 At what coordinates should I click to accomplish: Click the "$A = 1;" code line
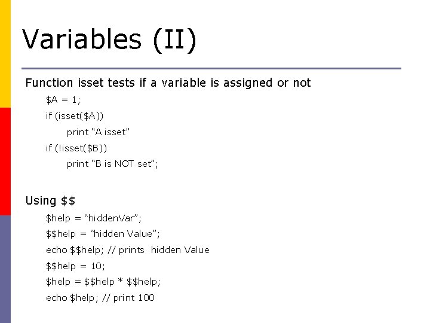pos(63,99)
